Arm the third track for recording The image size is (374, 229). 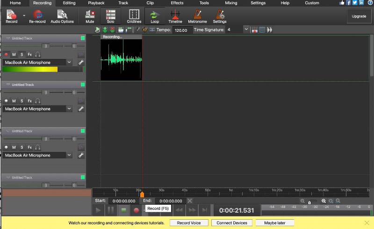point(6,147)
